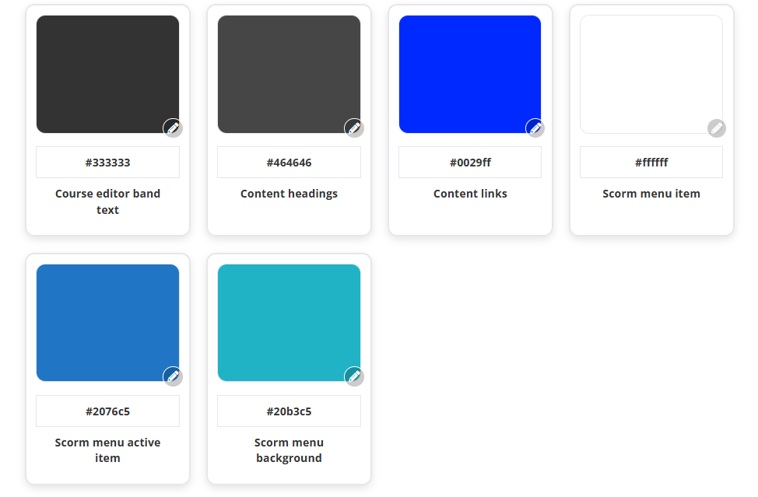Click the Content links label
Viewport: 758px width, 497px height.
pyautogui.click(x=470, y=194)
